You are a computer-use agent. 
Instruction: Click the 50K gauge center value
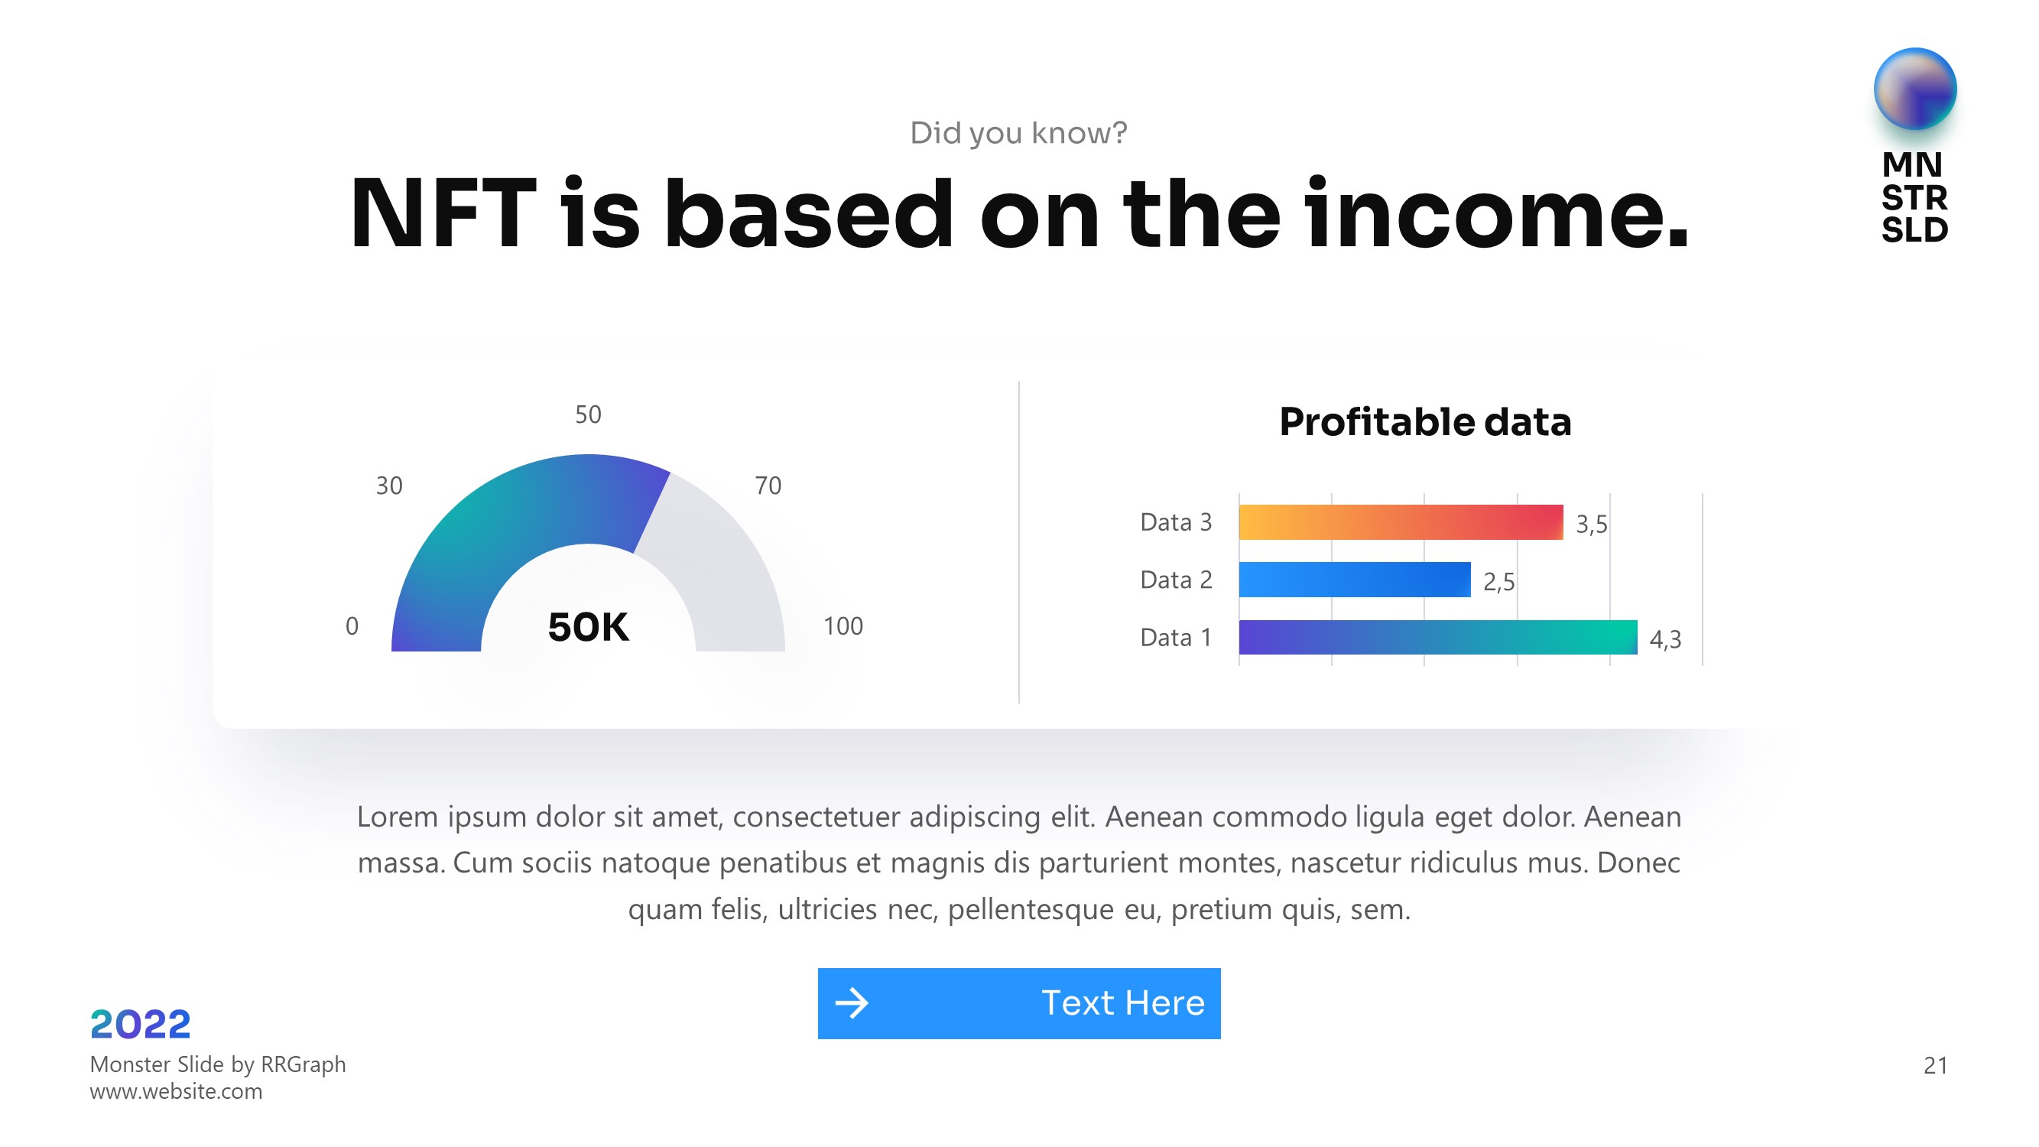[588, 627]
